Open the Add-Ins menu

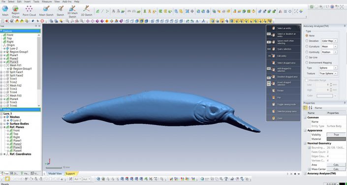coord(67,1)
